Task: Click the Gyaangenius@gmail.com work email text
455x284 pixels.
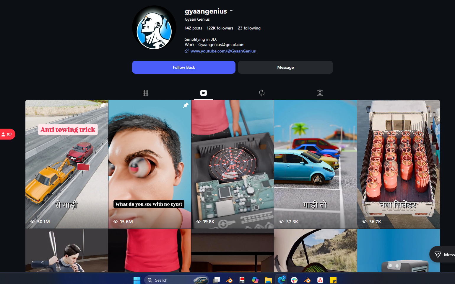Action: [221, 45]
